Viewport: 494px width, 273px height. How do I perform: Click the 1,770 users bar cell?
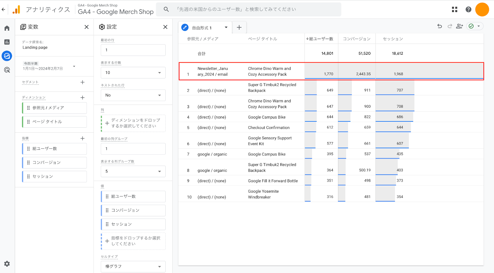(x=321, y=71)
